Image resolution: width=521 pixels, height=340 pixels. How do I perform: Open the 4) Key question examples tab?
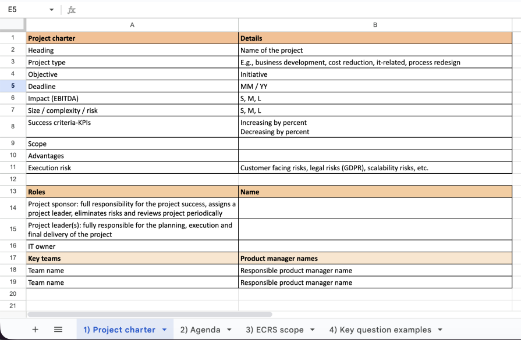(x=380, y=330)
